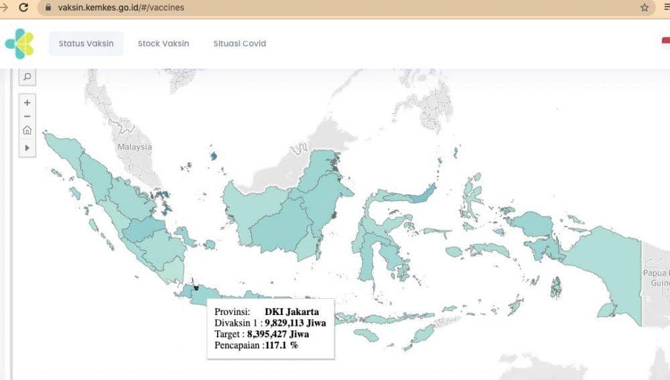Screen dimensions: 670x380
Task: Switch to Status Vaksin tab
Action: click(x=86, y=44)
